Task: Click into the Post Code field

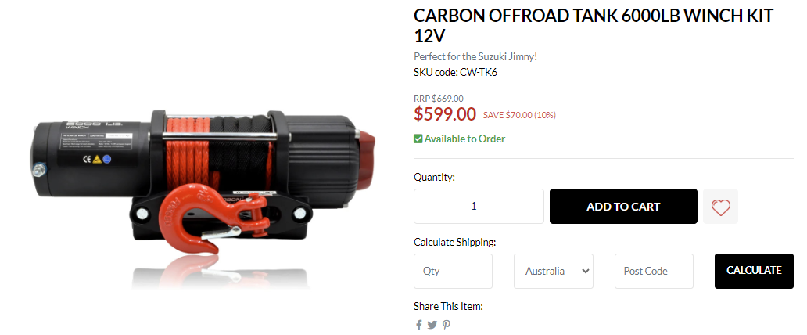Action: pyautogui.click(x=654, y=271)
